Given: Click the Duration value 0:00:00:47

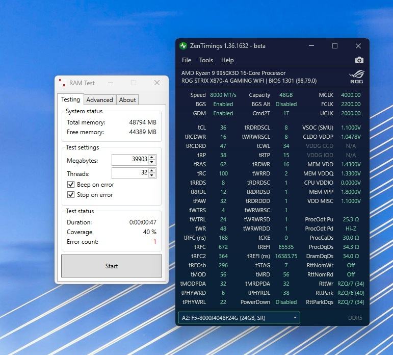Looking at the screenshot, I should [143, 222].
